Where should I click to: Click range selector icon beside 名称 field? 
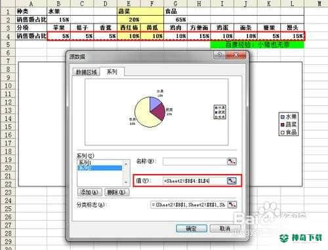pyautogui.click(x=232, y=162)
